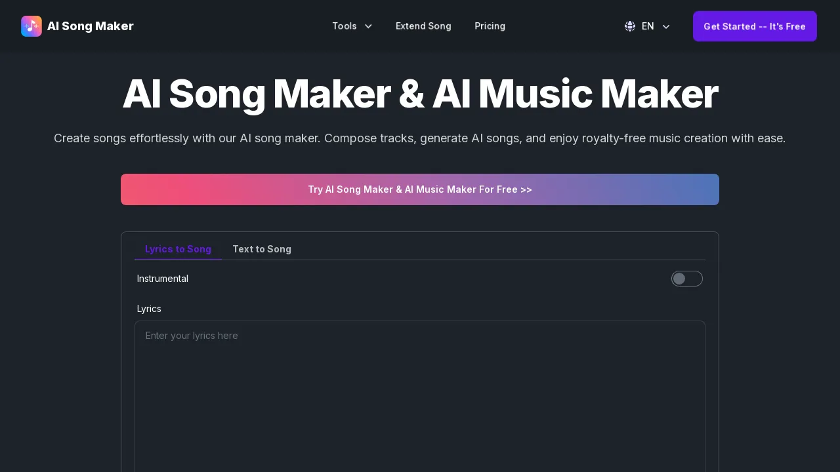Viewport: 840px width, 472px height.
Task: Click the globe language icon in the header
Action: [629, 26]
